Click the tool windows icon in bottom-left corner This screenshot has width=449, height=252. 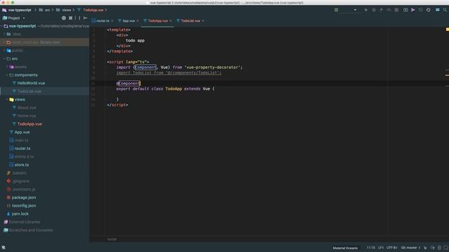click(4, 247)
